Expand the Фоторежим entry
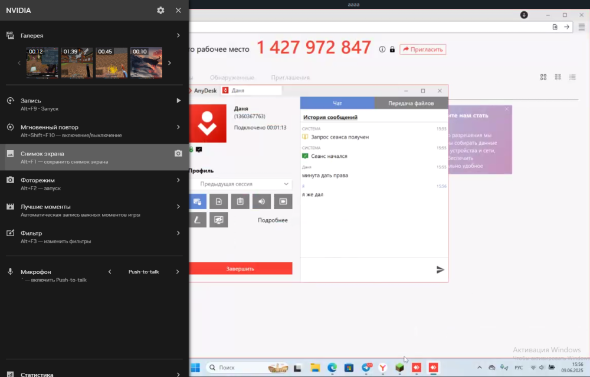 (178, 180)
